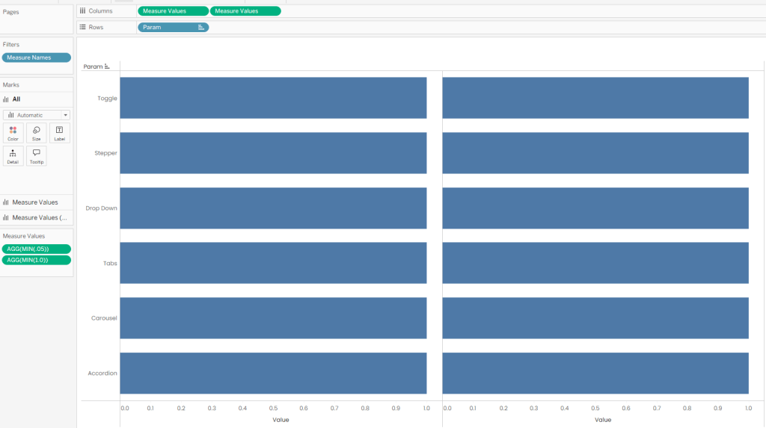Open the Color marks card button
This screenshot has height=428, width=766.
(13, 133)
